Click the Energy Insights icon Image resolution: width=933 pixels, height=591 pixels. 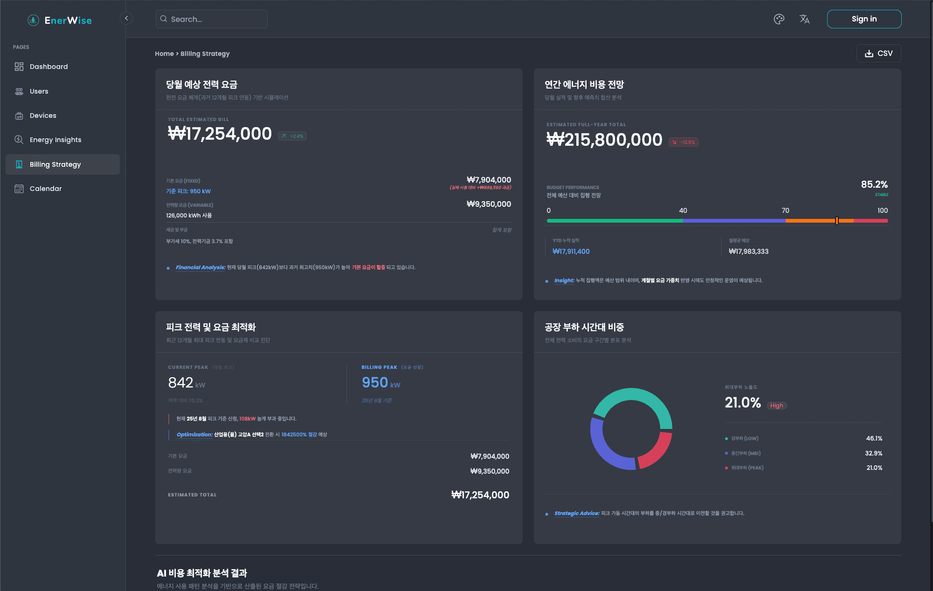(x=19, y=140)
